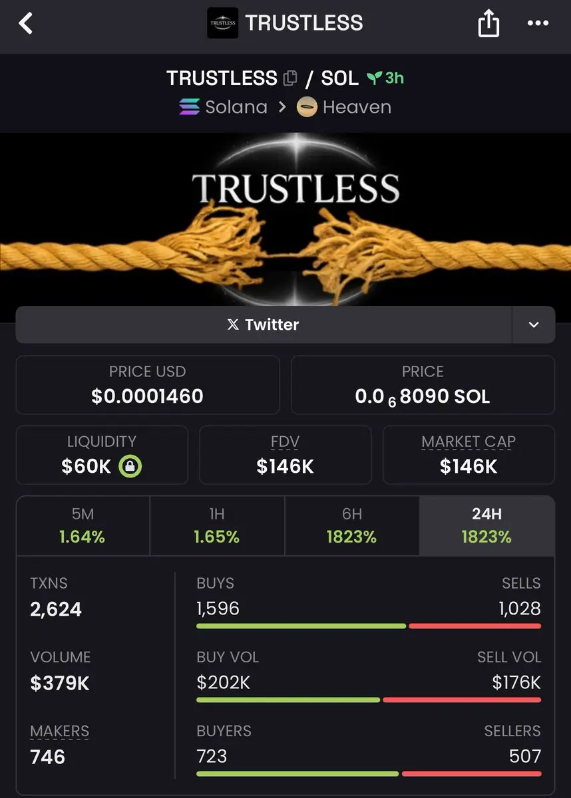Select the 1H timeframe tab

(x=217, y=526)
